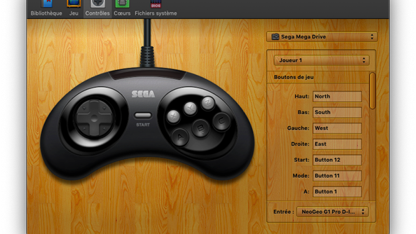Click the Entrée : label
Image resolution: width=416 pixels, height=234 pixels.
point(283,212)
